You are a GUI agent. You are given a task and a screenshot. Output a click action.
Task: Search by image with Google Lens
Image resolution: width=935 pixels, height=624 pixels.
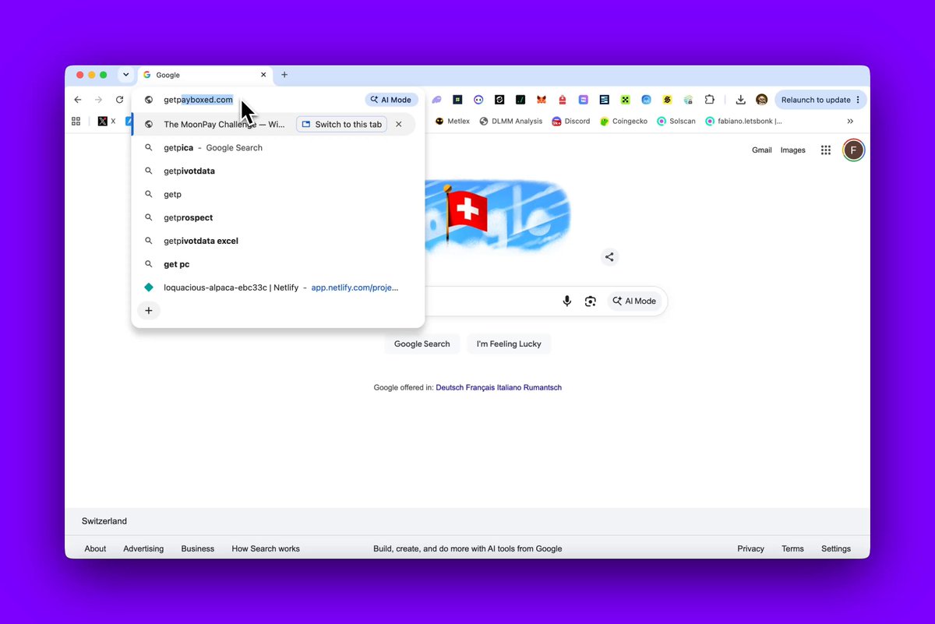pos(591,301)
